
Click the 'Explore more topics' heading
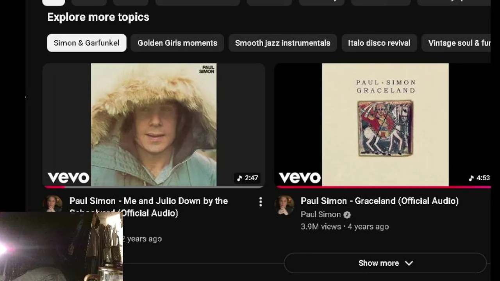coord(98,17)
